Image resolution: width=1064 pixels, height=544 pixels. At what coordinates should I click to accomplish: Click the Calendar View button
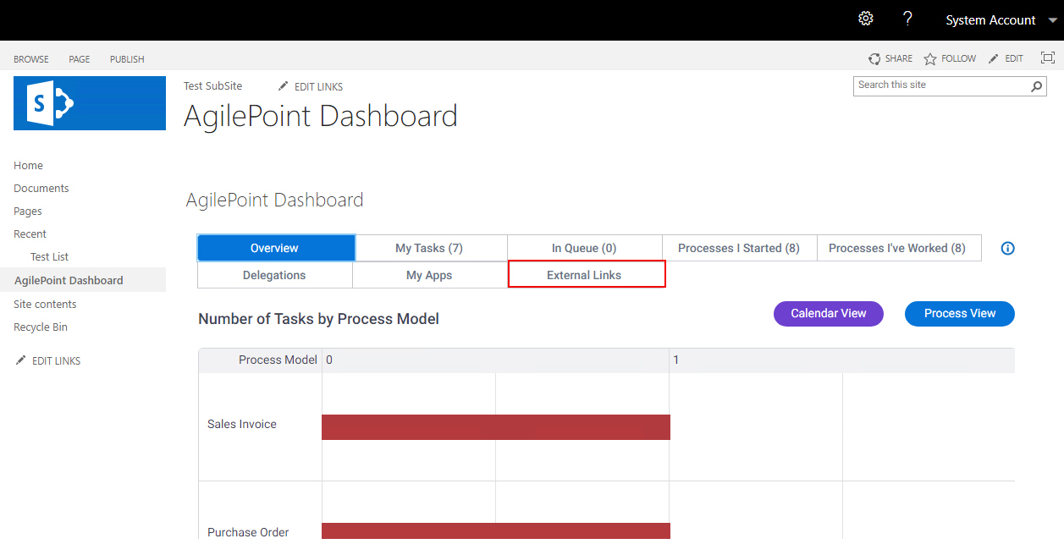click(x=829, y=313)
